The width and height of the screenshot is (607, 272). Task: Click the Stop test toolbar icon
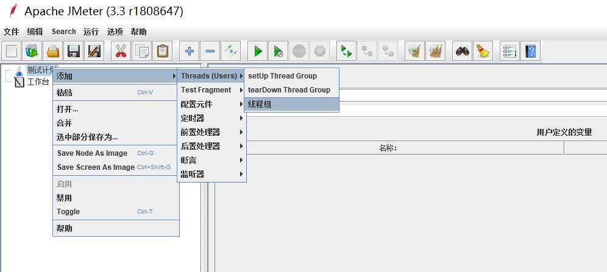(299, 51)
